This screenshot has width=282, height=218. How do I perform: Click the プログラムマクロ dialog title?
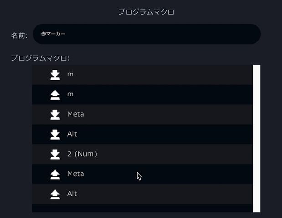146,12
